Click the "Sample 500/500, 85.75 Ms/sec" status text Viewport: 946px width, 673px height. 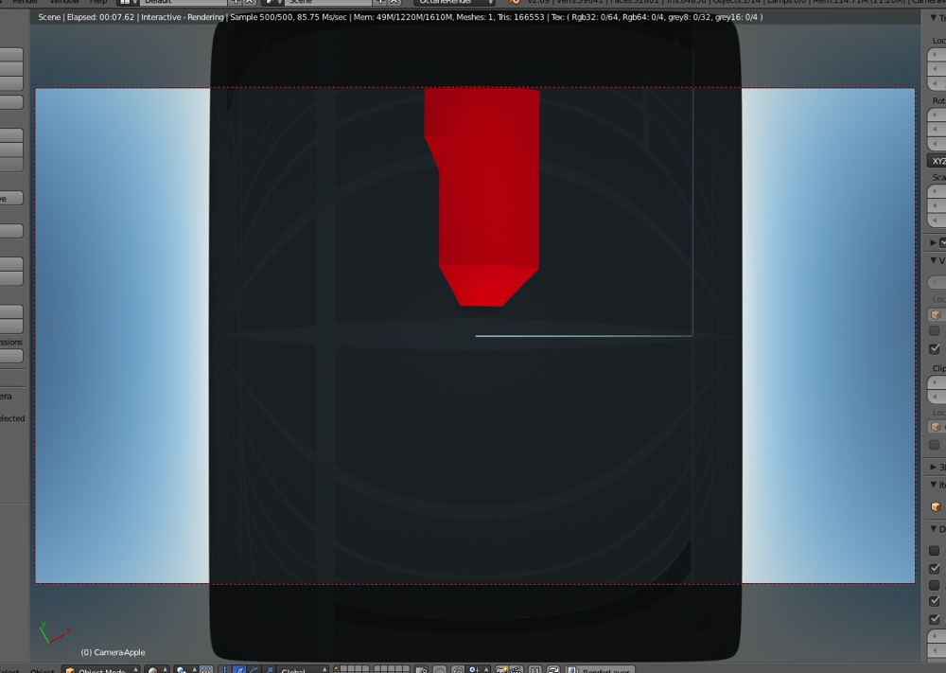289,17
